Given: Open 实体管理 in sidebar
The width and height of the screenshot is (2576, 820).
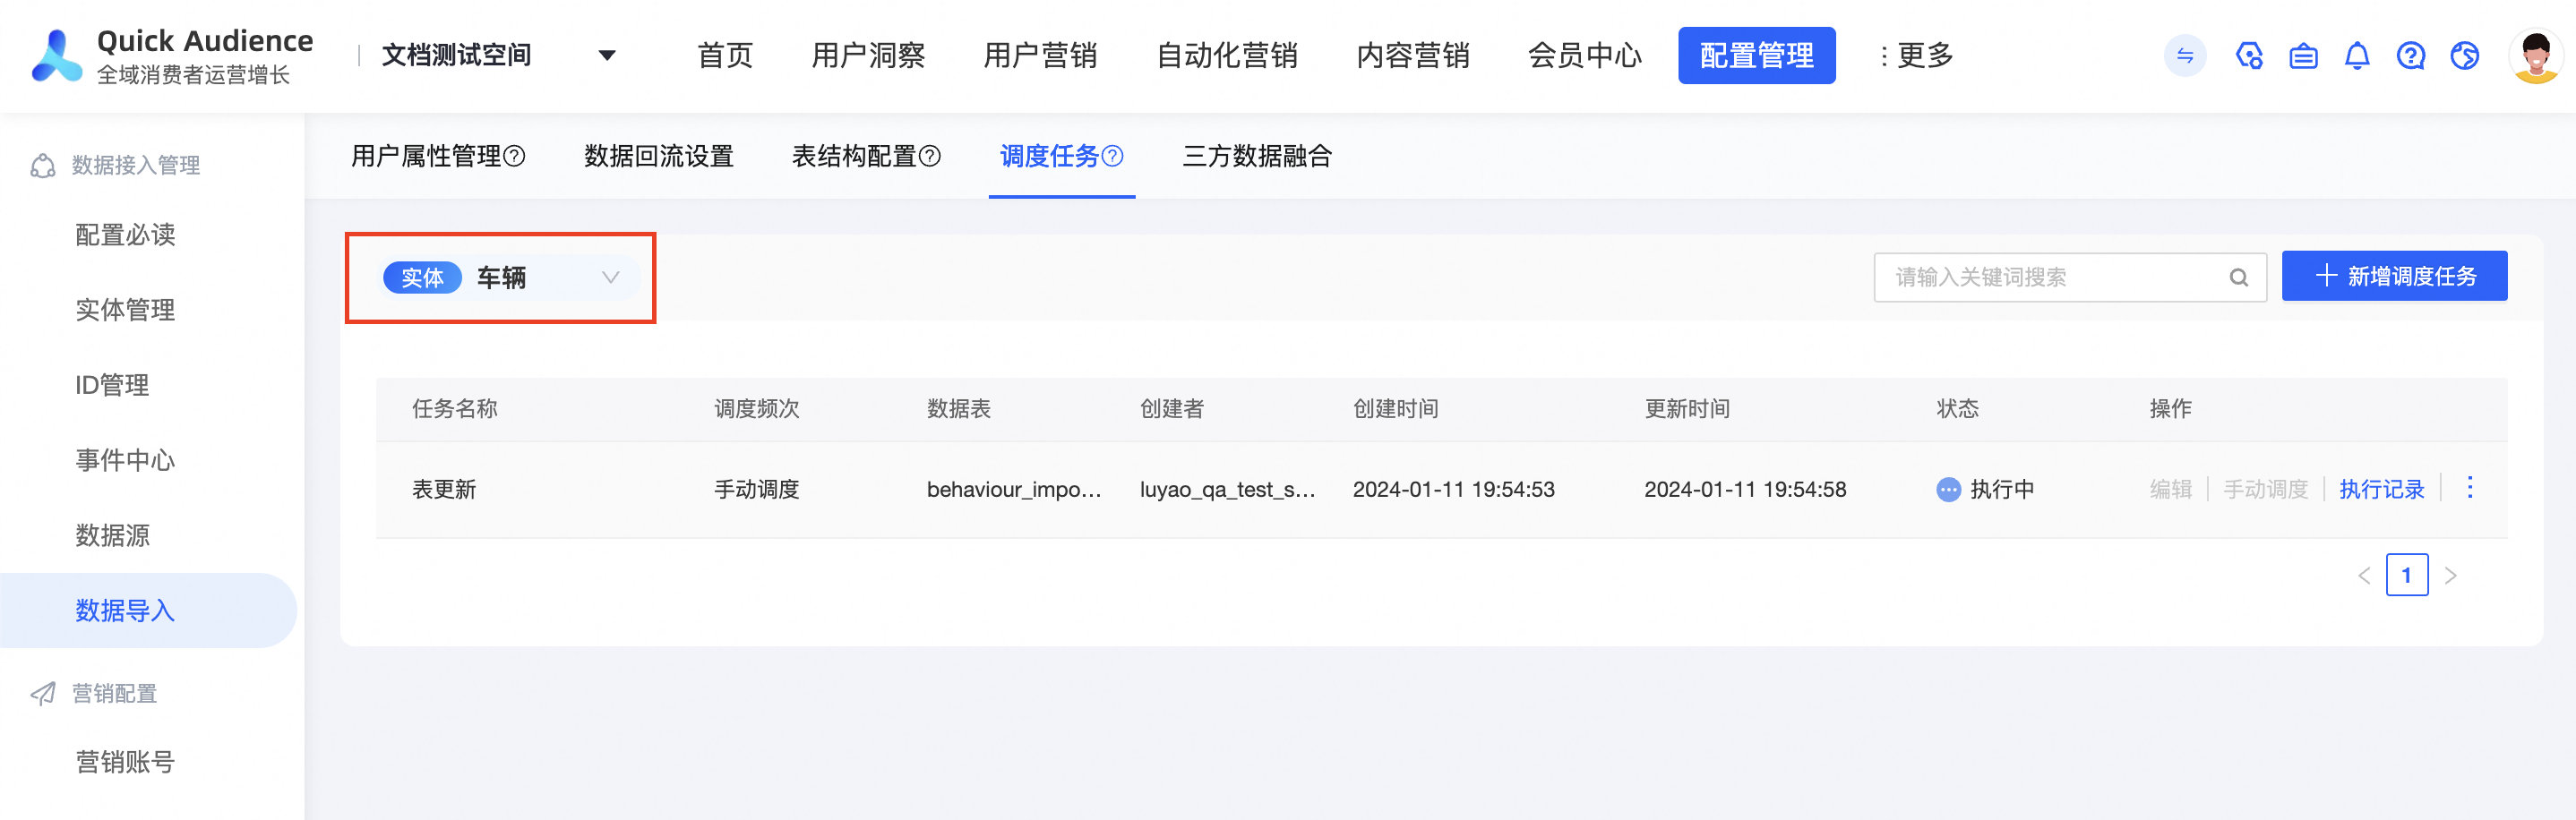Looking at the screenshot, I should click(125, 310).
